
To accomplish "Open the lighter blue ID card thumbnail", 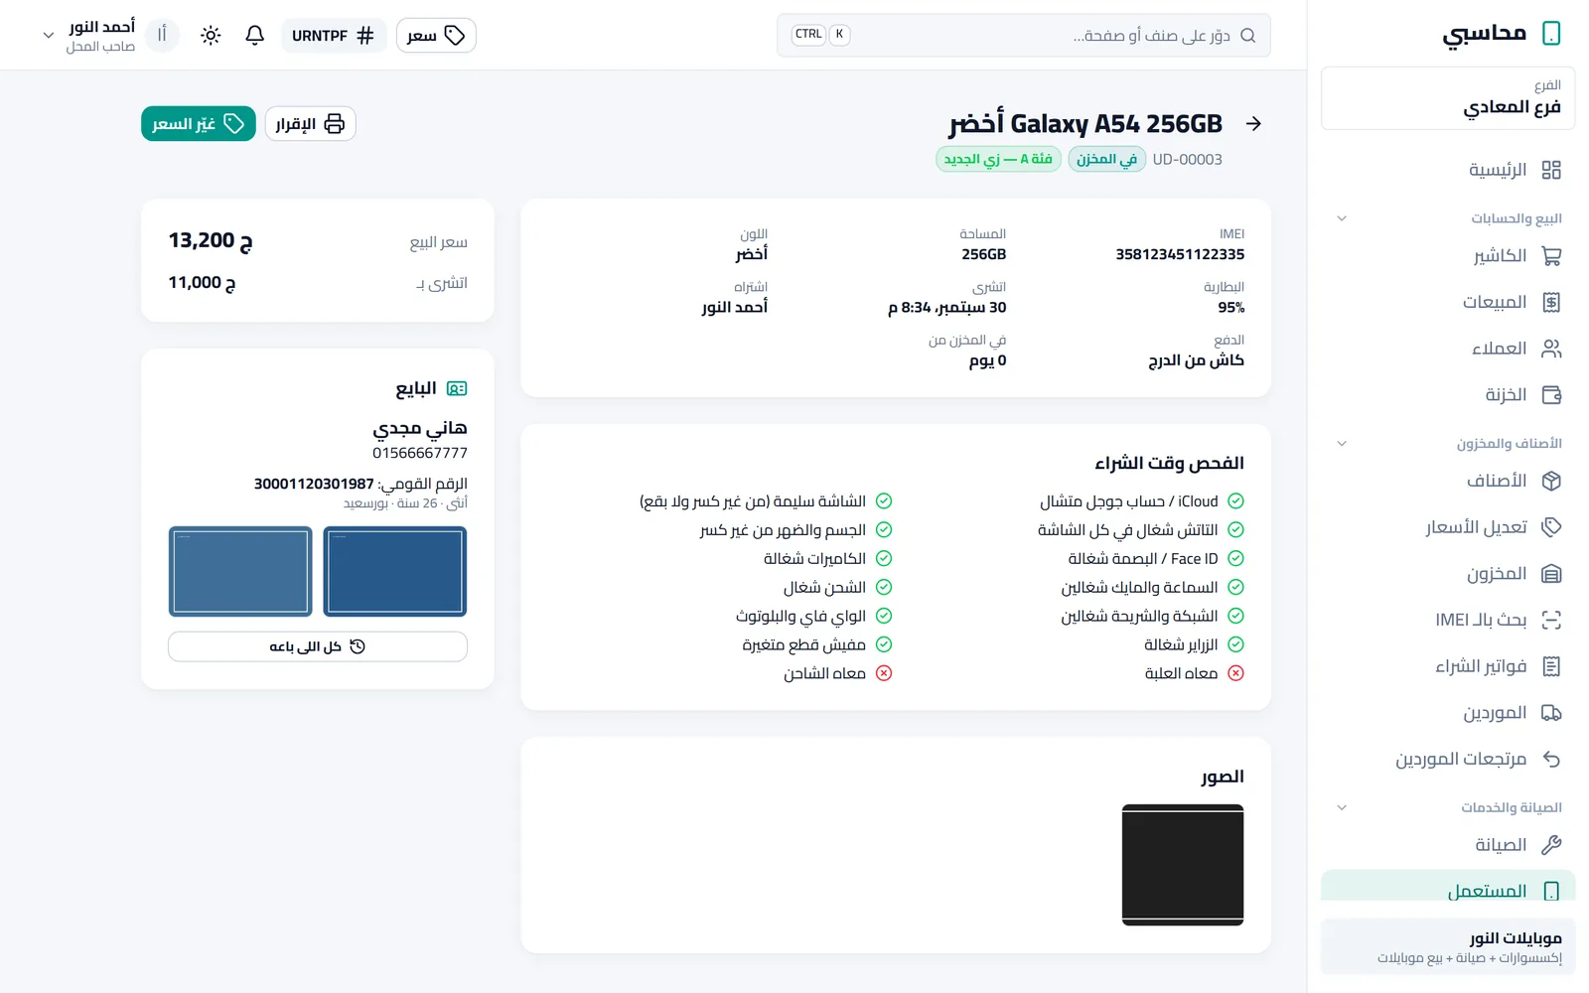I will click(240, 572).
